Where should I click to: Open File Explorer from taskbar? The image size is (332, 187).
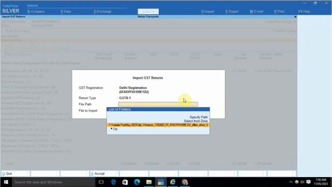[x=149, y=182]
